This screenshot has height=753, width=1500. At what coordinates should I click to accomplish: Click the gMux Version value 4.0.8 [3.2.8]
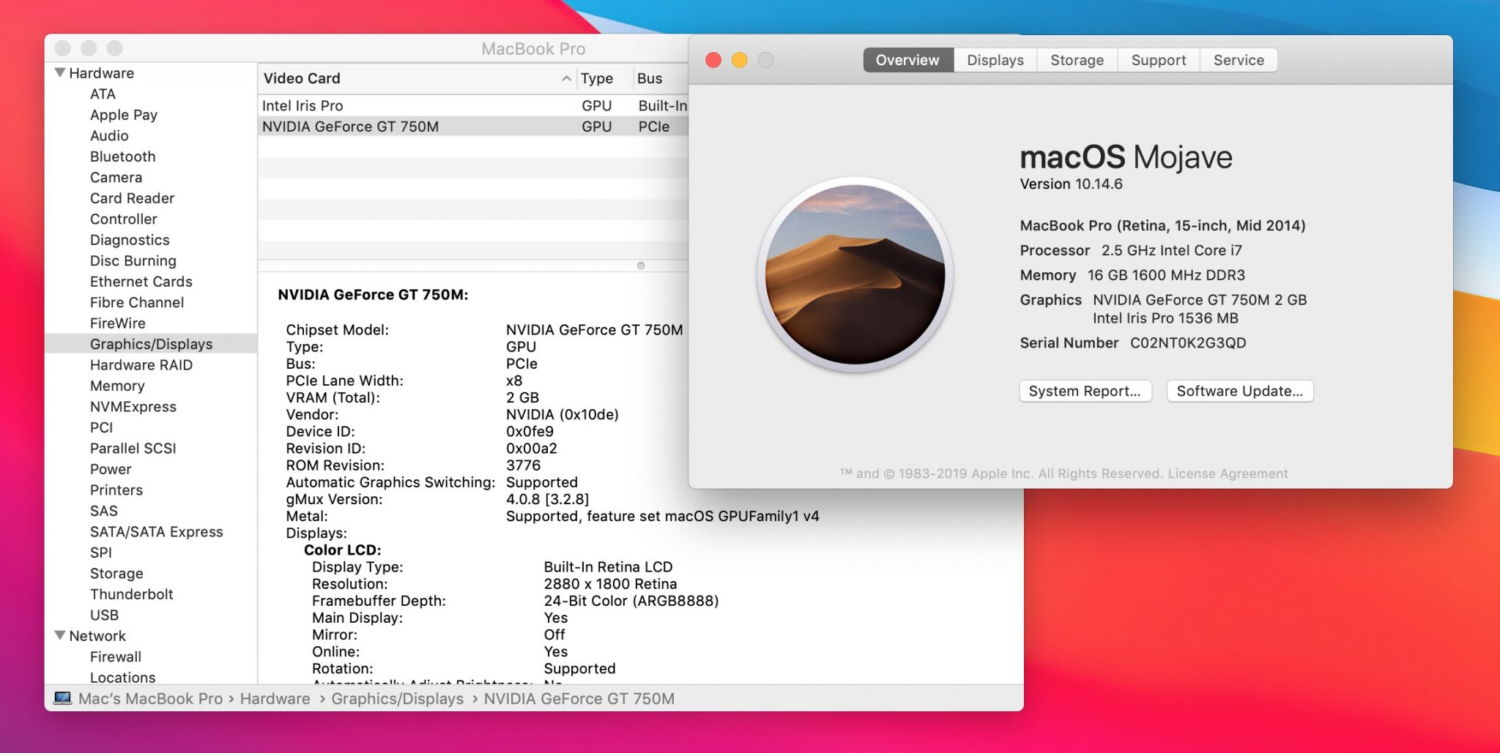(x=547, y=499)
